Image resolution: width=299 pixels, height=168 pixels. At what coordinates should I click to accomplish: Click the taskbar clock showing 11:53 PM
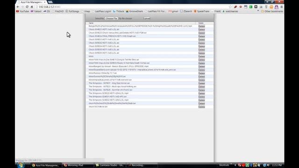tap(277, 165)
